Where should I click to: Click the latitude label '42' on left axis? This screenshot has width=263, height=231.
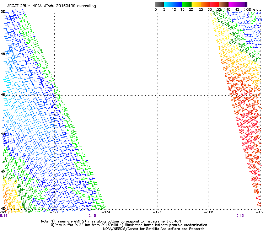3,172
